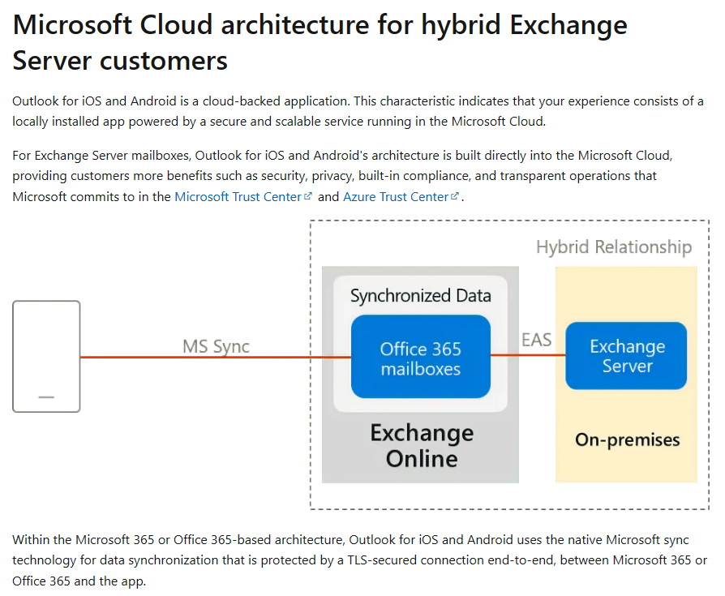Click the paragraph mentioning TLS-secured connection
The height and width of the screenshot is (596, 725).
click(357, 560)
